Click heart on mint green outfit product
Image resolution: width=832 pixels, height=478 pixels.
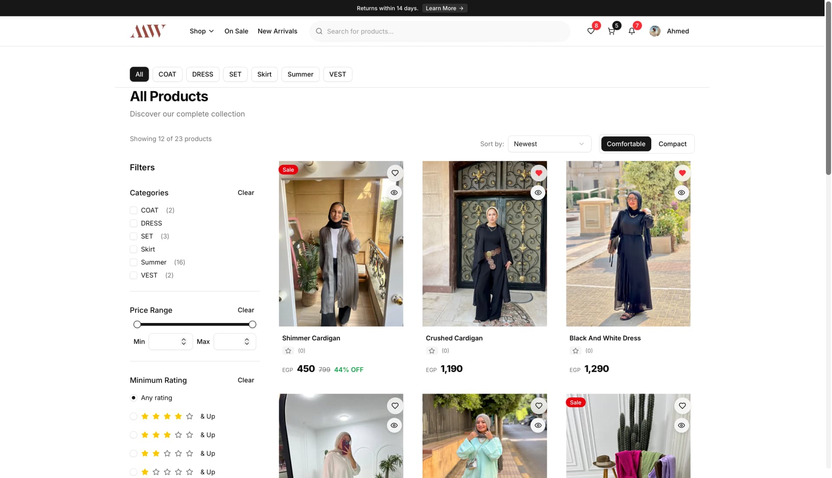coord(539,406)
